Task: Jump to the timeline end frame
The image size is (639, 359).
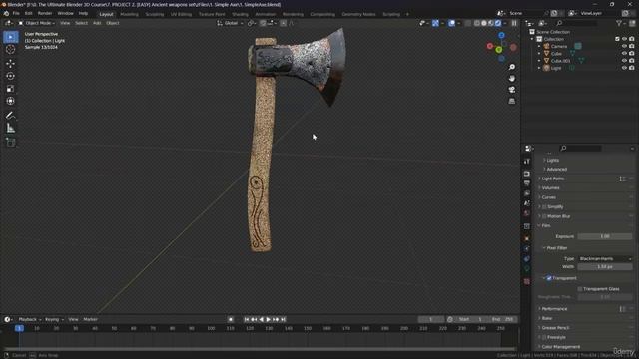Action: (x=284, y=320)
